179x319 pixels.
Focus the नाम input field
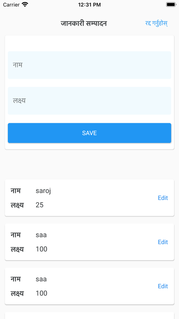pyautogui.click(x=89, y=65)
